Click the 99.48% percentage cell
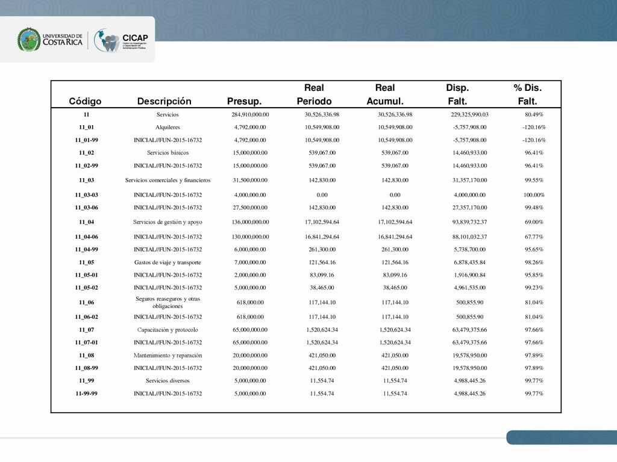 [534, 208]
